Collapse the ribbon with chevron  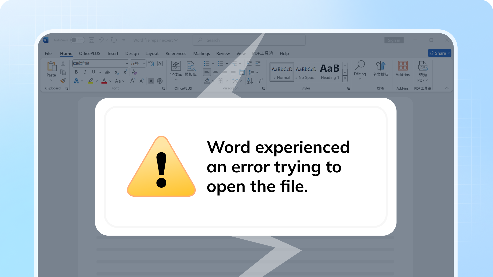tap(447, 88)
